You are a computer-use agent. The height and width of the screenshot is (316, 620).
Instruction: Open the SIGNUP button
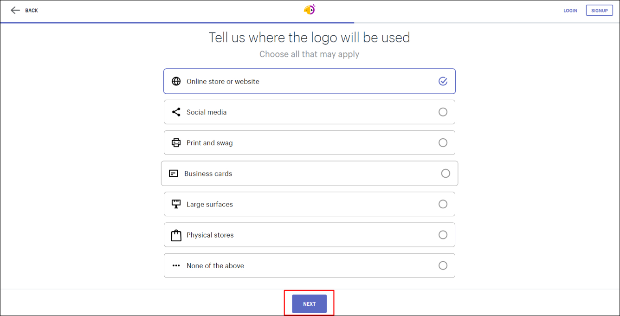tap(599, 10)
